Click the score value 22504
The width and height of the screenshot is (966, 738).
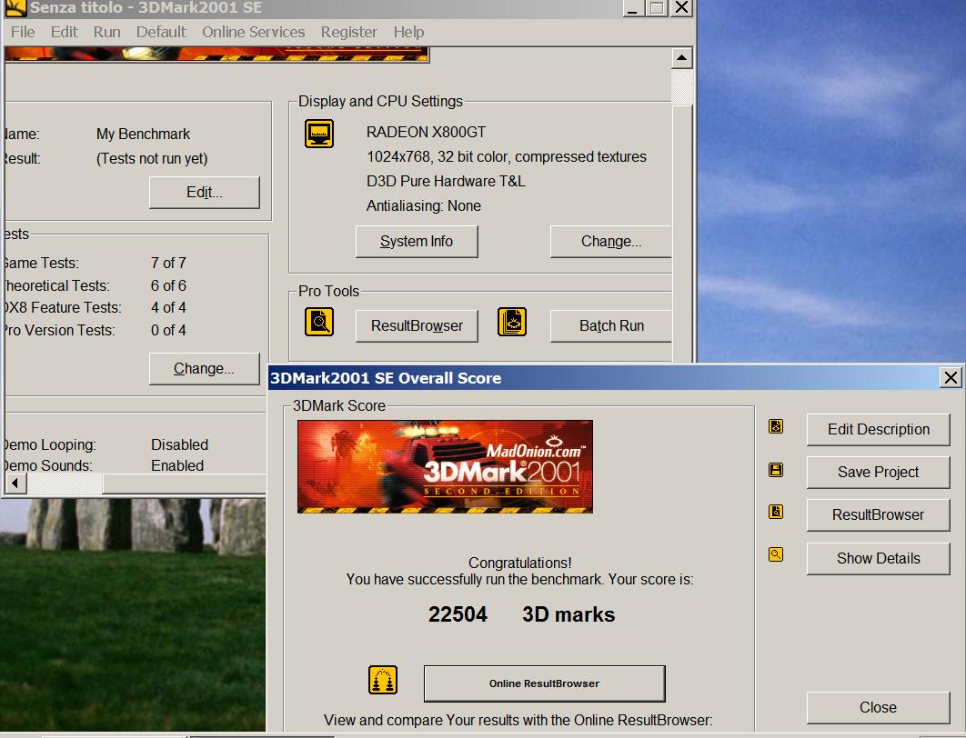pyautogui.click(x=458, y=614)
